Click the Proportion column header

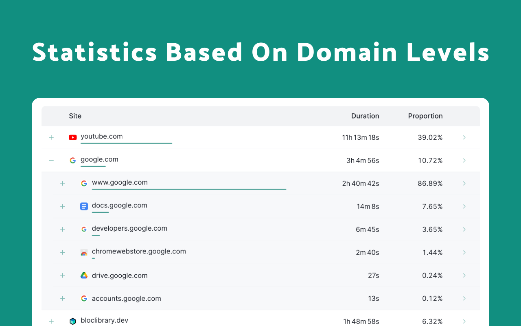(x=425, y=116)
